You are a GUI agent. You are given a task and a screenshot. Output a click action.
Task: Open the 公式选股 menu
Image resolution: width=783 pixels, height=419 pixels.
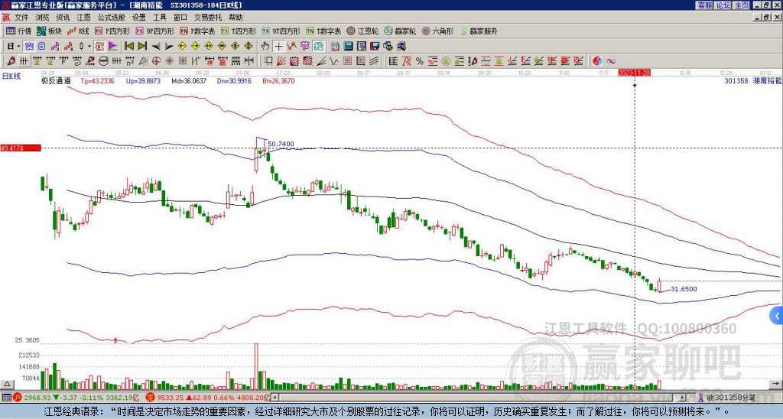(112, 18)
